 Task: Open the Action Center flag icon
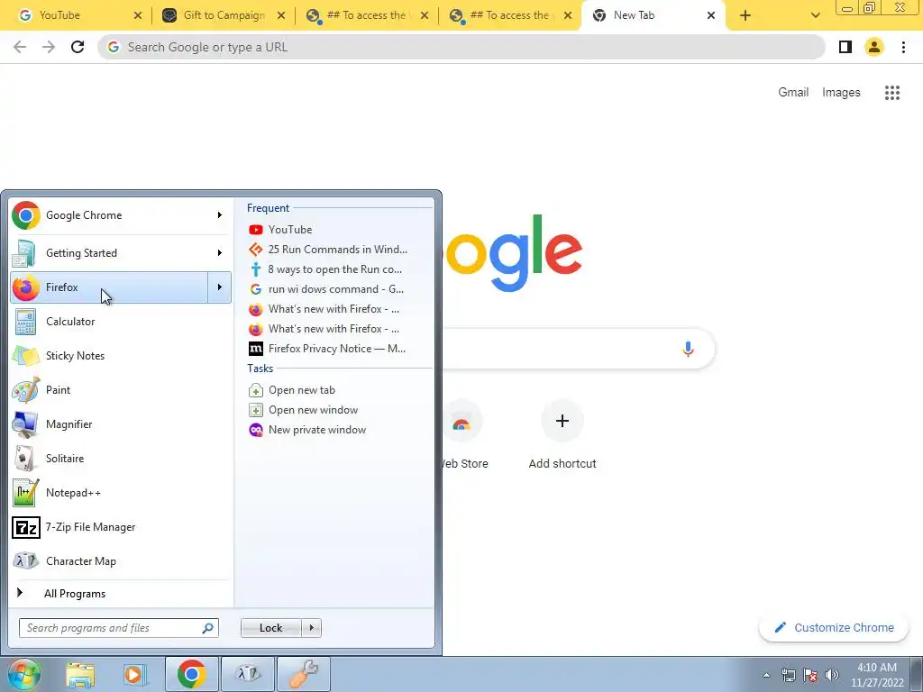810,675
